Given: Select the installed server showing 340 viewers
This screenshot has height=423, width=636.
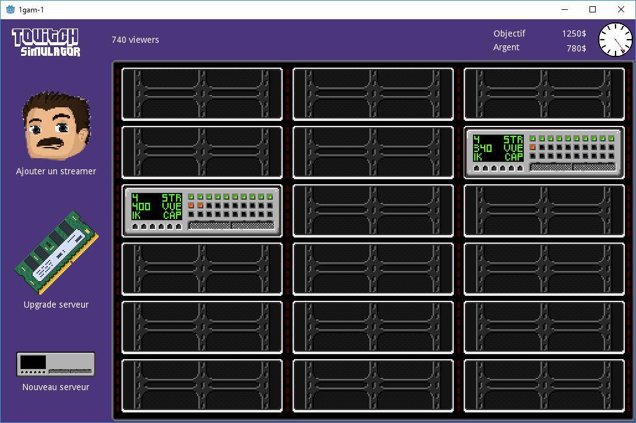Looking at the screenshot, I should 544,153.
